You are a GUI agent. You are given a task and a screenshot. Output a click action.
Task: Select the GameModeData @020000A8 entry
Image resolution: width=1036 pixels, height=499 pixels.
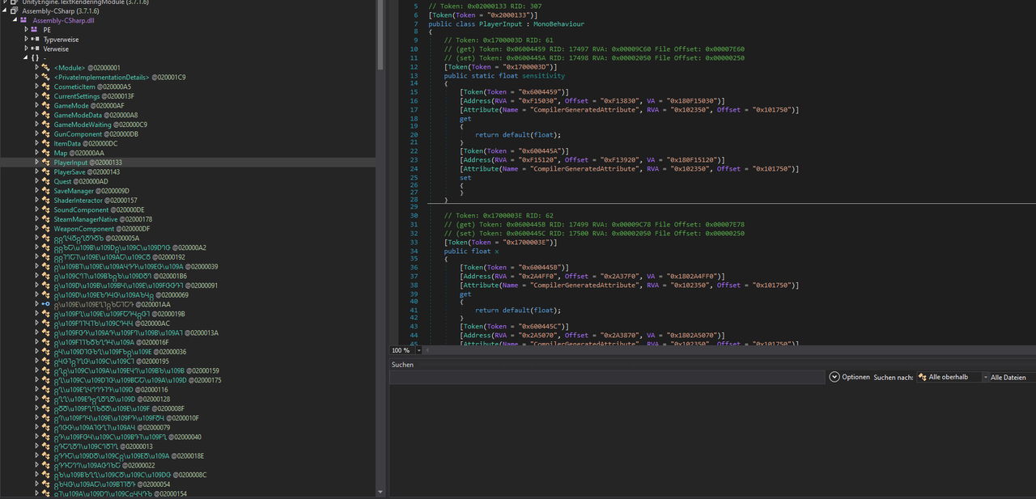coord(96,115)
